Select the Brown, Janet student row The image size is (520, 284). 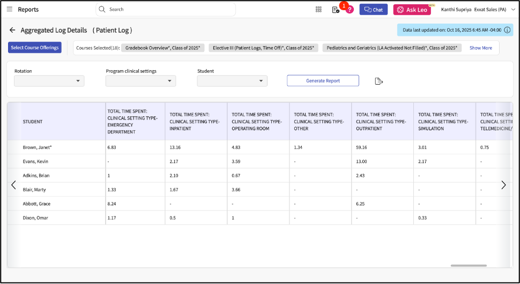pos(38,147)
